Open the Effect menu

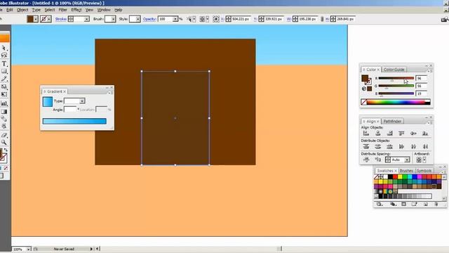(76, 10)
